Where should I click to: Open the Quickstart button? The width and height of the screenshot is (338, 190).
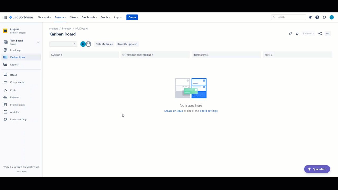pyautogui.click(x=317, y=169)
